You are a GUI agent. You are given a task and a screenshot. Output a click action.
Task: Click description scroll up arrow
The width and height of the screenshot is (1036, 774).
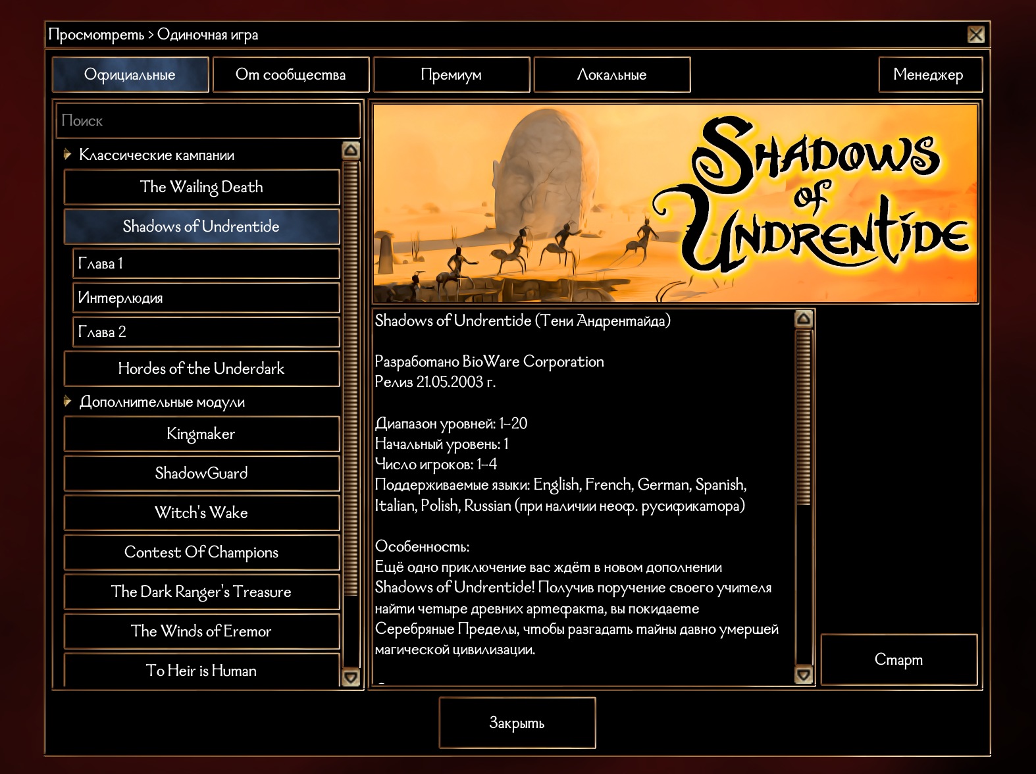click(804, 319)
